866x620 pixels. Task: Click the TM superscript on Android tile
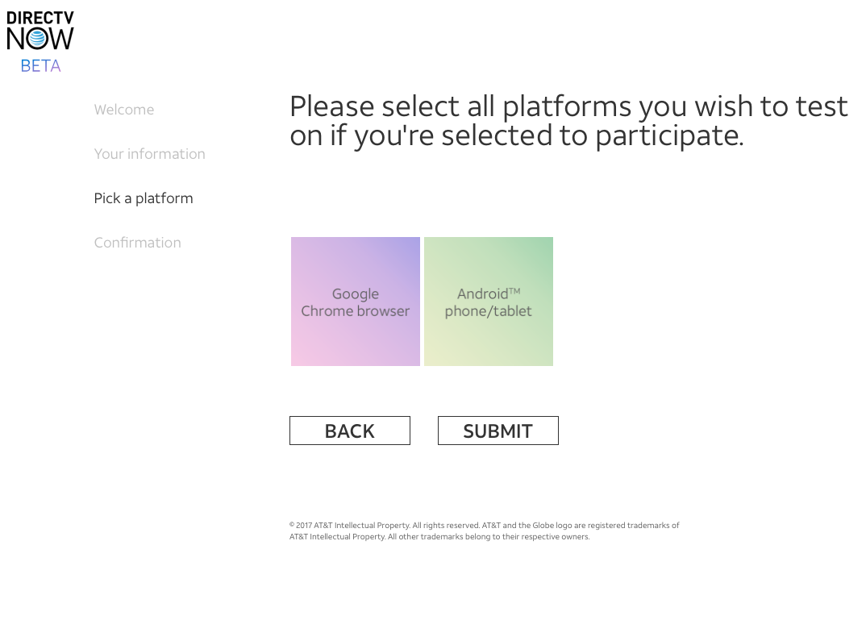(x=514, y=291)
